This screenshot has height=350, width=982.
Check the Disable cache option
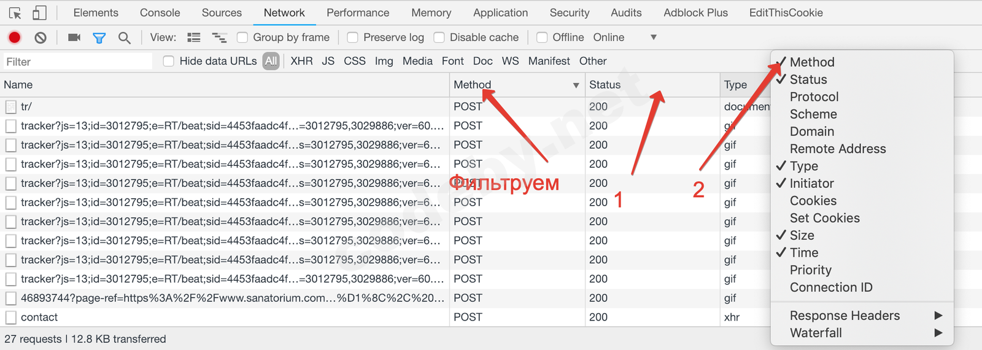pos(439,37)
